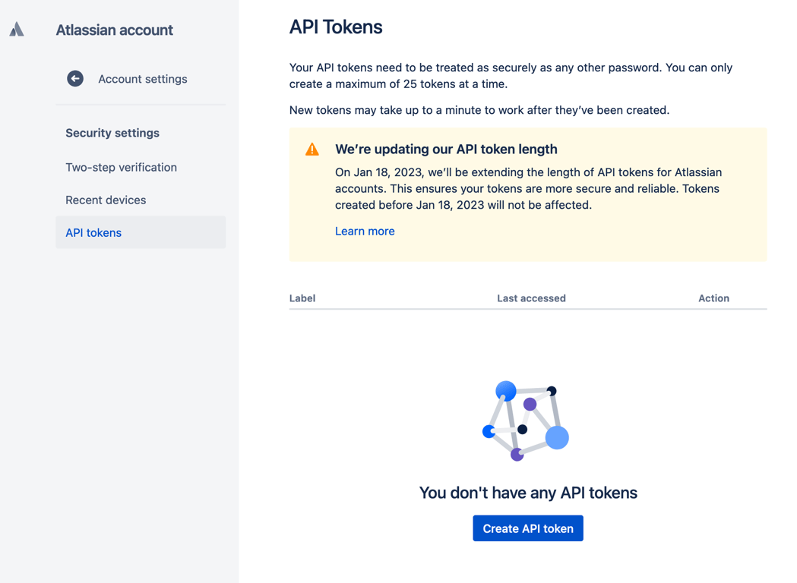
Task: Click the Action column header
Action: [x=713, y=298]
